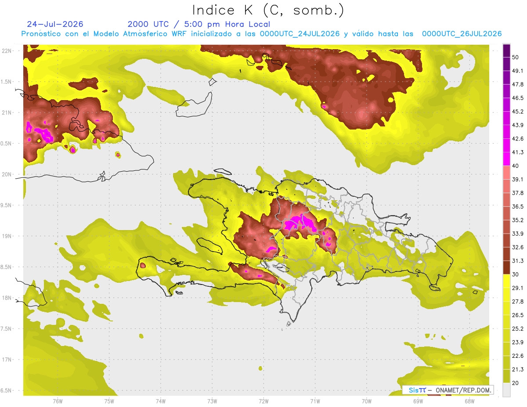
Task: Click the colorbar value "50"
Action: point(516,57)
